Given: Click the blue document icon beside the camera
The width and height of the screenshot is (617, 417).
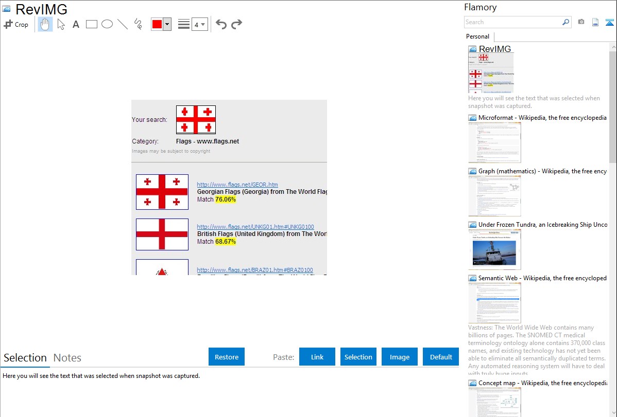Looking at the screenshot, I should point(595,22).
